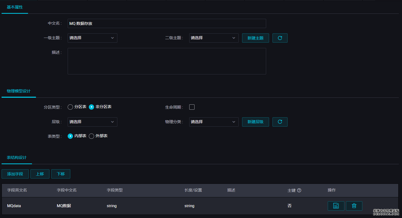
Task: Click the 新建主题 button
Action: tap(255, 38)
